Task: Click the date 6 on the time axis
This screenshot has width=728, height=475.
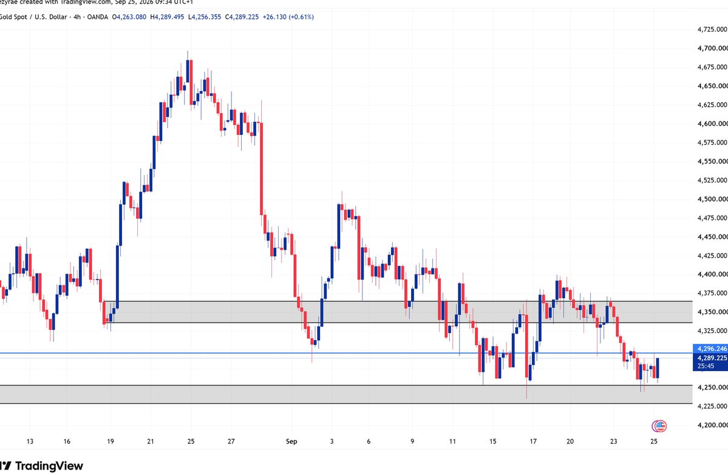Action: (369, 441)
